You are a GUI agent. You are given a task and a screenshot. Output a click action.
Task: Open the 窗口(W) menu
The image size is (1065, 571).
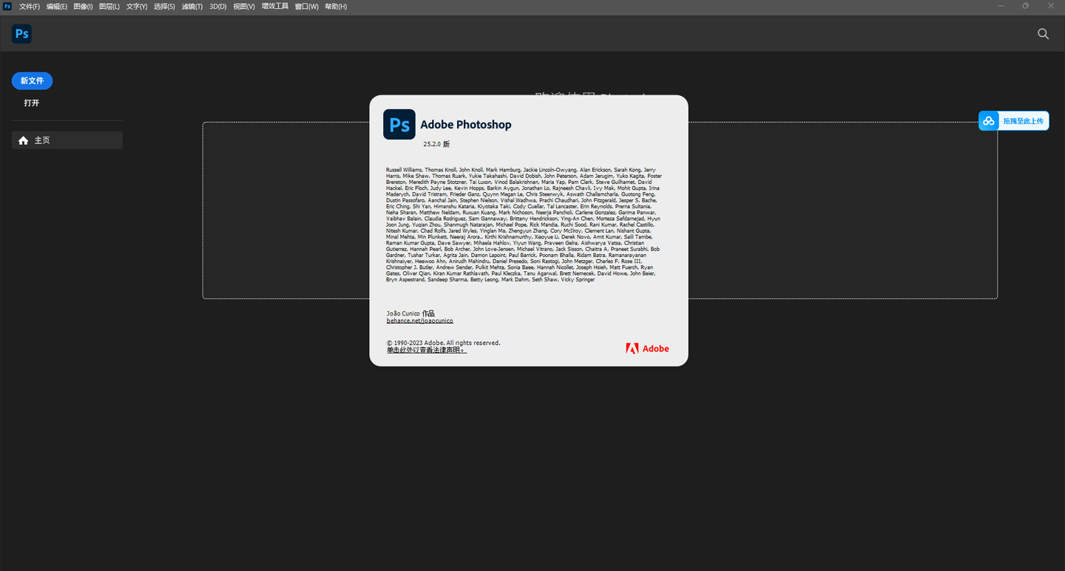click(307, 7)
